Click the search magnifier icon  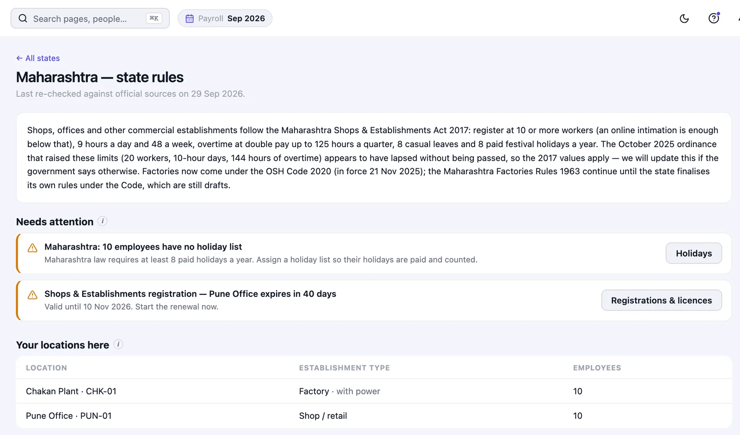point(23,18)
